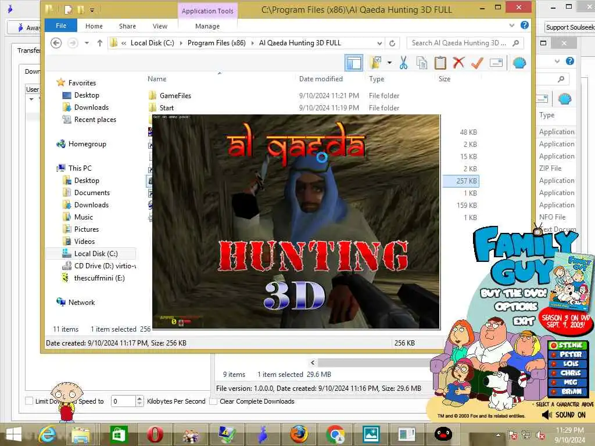The image size is (595, 446).
Task: Click Local Disk (C:) in address bar
Action: coord(152,43)
